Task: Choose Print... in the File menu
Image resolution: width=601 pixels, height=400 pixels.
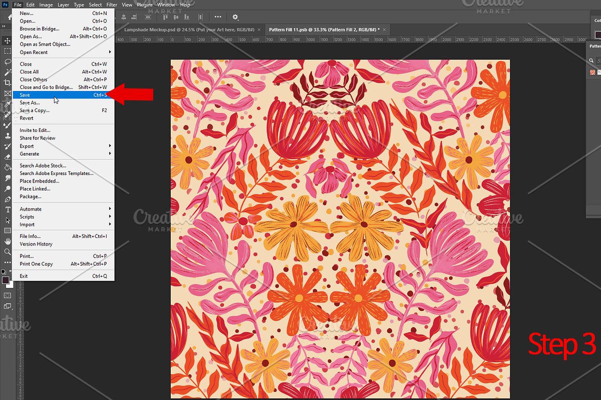Action: pos(63,256)
